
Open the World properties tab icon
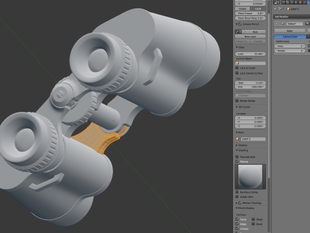[x=296, y=3]
